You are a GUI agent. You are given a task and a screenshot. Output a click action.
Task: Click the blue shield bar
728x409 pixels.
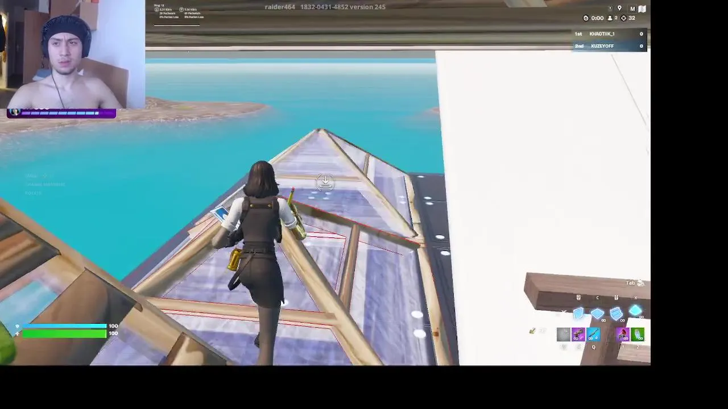click(x=64, y=326)
